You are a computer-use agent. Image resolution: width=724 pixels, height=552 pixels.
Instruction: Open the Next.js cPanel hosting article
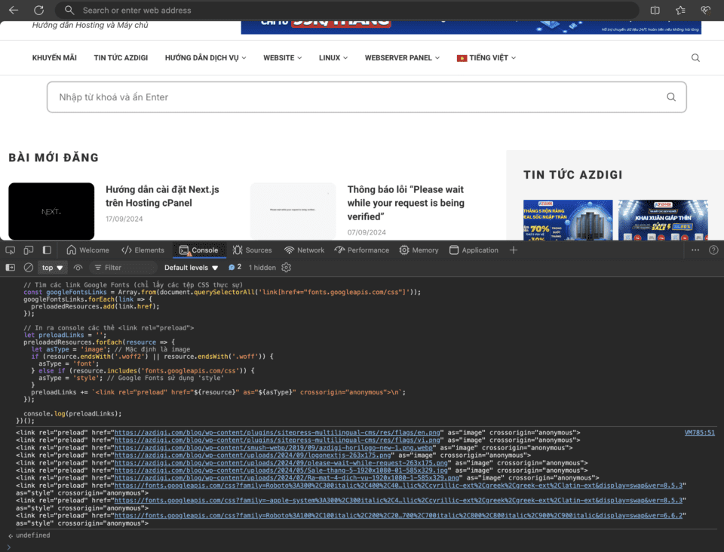click(x=162, y=196)
